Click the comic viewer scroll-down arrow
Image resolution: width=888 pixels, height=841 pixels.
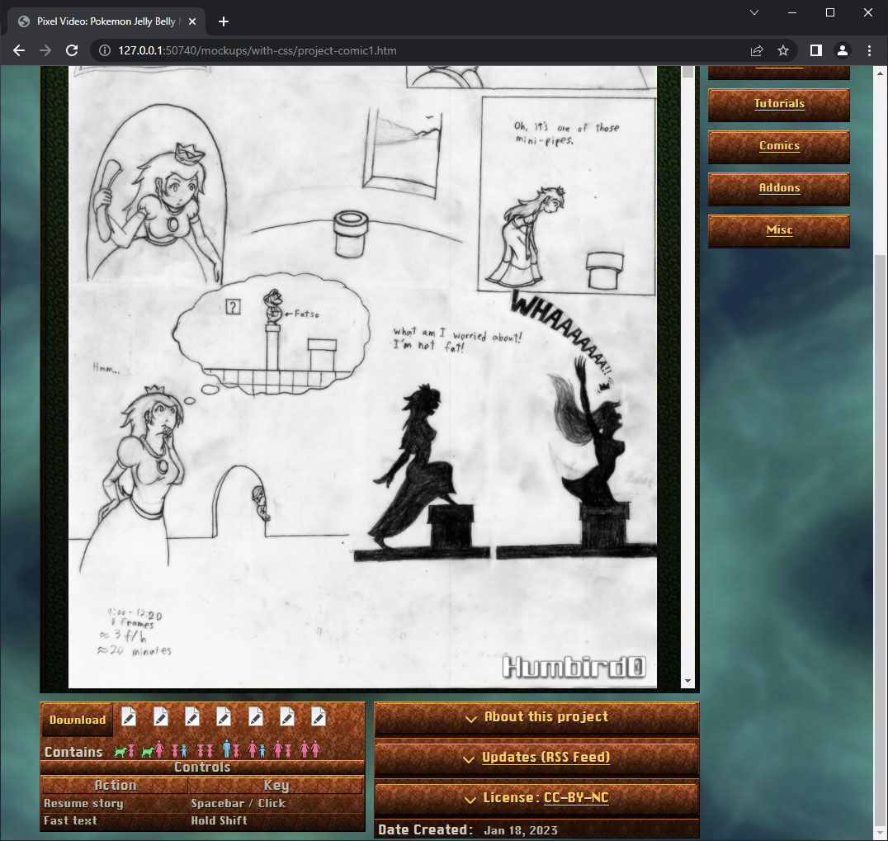pos(688,682)
